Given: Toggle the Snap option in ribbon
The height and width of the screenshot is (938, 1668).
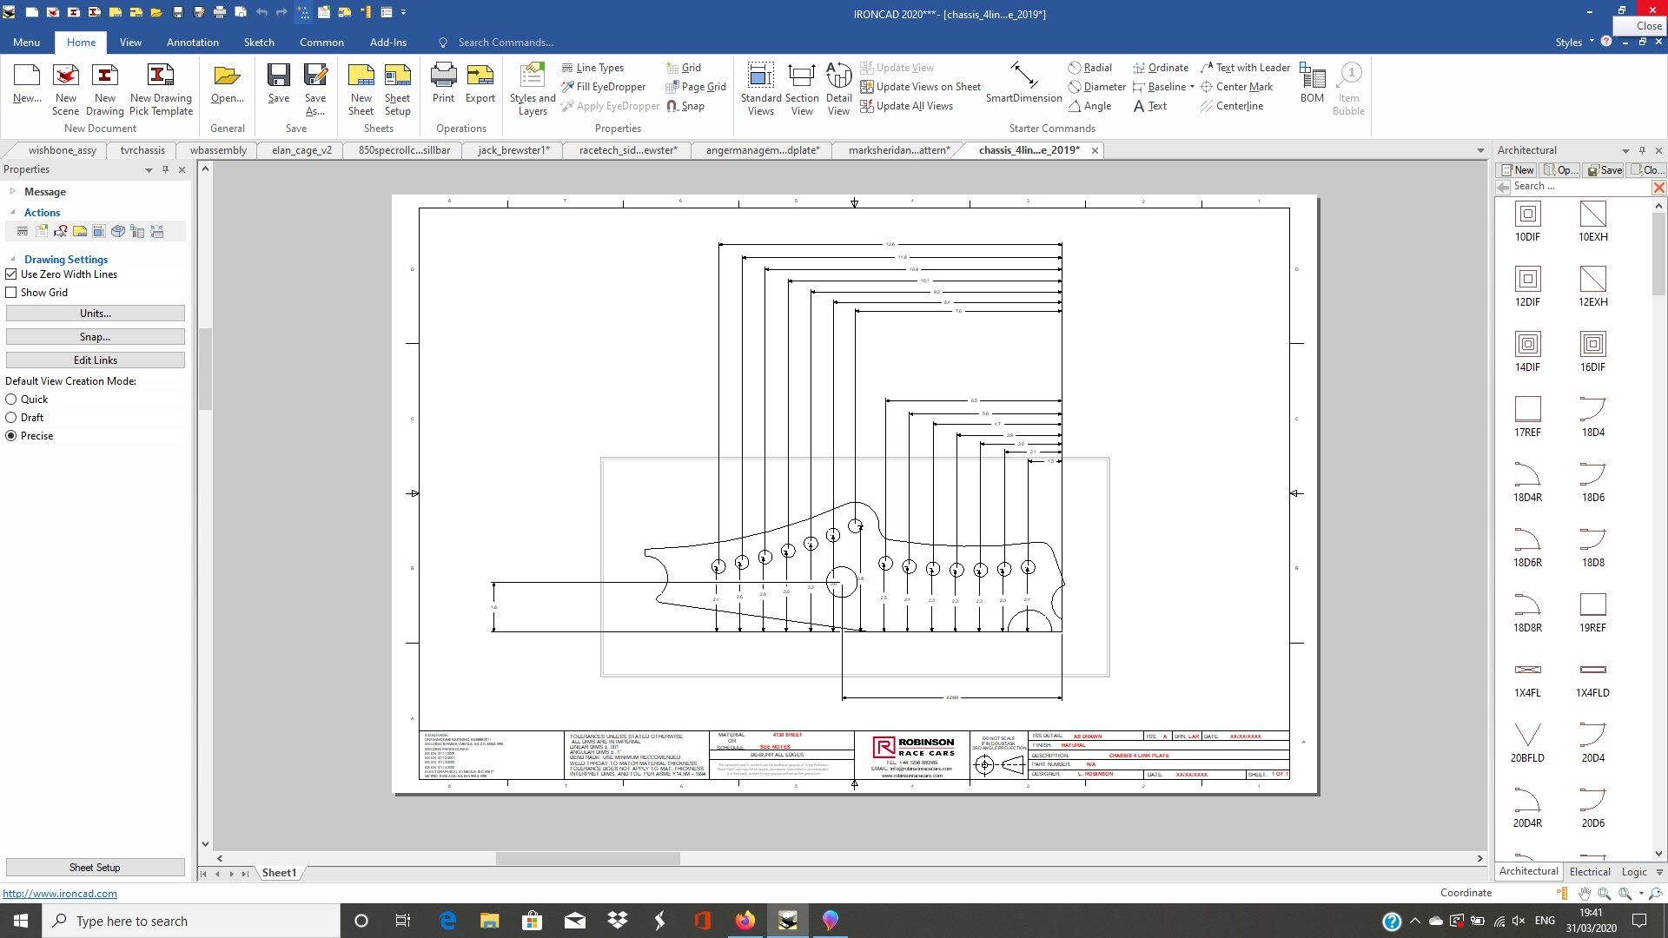Looking at the screenshot, I should click(x=685, y=106).
